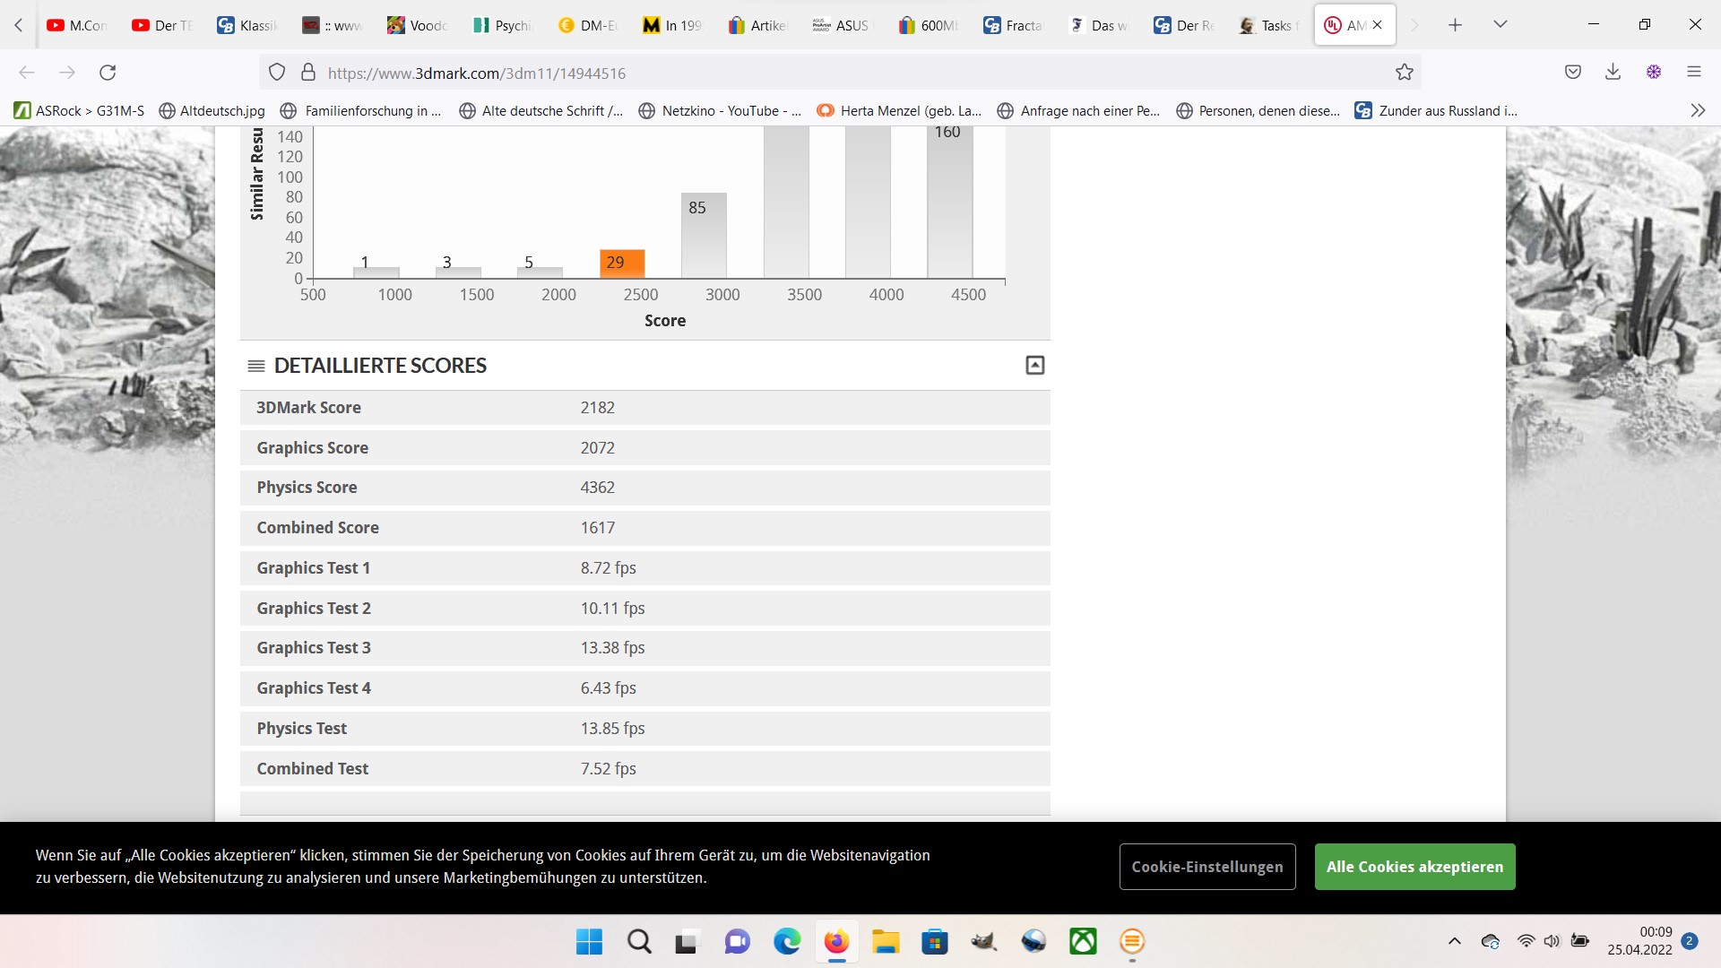1721x968 pixels.
Task: Reload the current page
Action: (108, 73)
